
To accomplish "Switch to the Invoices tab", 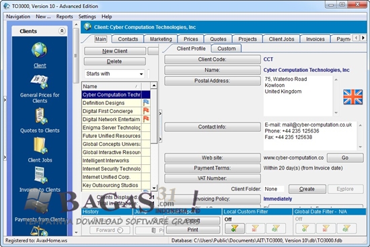I will pyautogui.click(x=316, y=39).
